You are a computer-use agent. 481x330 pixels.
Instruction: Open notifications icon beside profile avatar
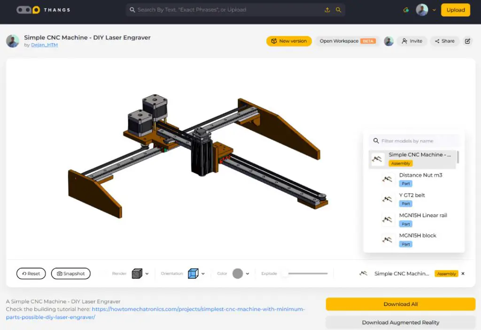click(406, 10)
